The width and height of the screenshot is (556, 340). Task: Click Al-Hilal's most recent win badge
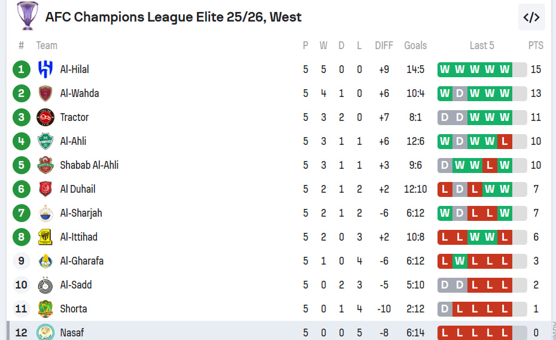coord(505,69)
